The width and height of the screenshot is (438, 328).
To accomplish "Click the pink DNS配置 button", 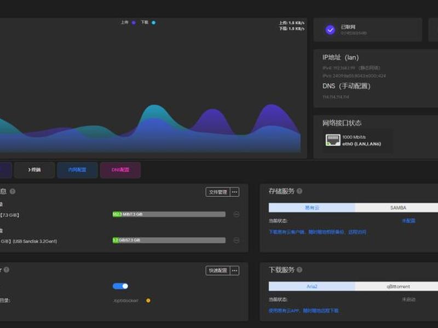I will point(120,170).
